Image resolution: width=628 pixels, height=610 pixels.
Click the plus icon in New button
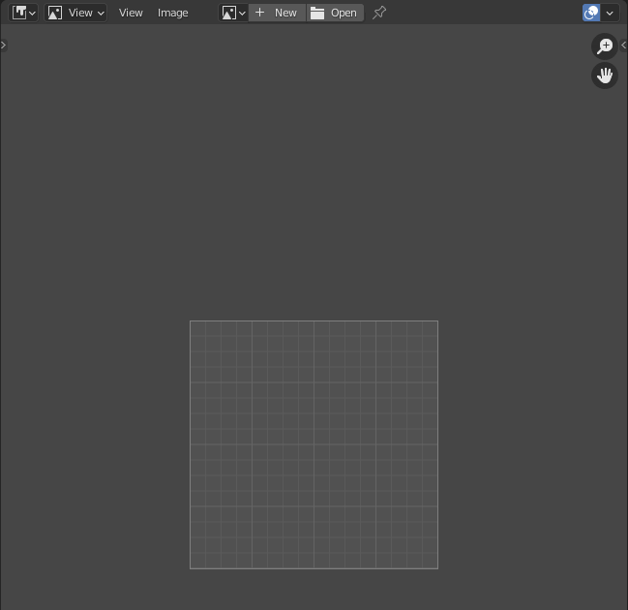[259, 13]
